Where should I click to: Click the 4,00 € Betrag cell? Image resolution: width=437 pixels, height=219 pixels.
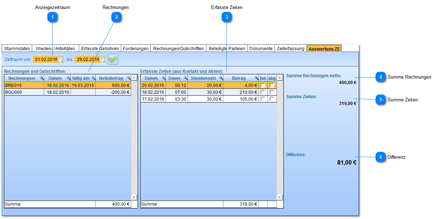tap(241, 86)
